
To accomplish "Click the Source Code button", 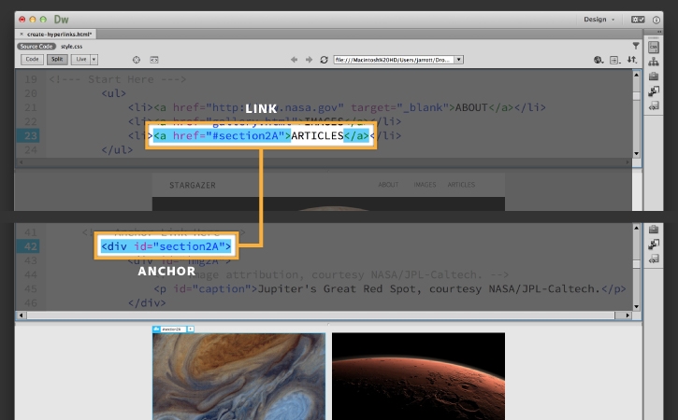I will 36,46.
